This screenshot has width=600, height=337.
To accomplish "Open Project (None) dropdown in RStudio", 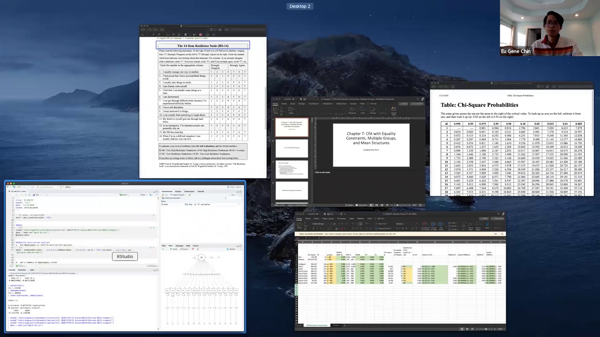I will (235, 187).
